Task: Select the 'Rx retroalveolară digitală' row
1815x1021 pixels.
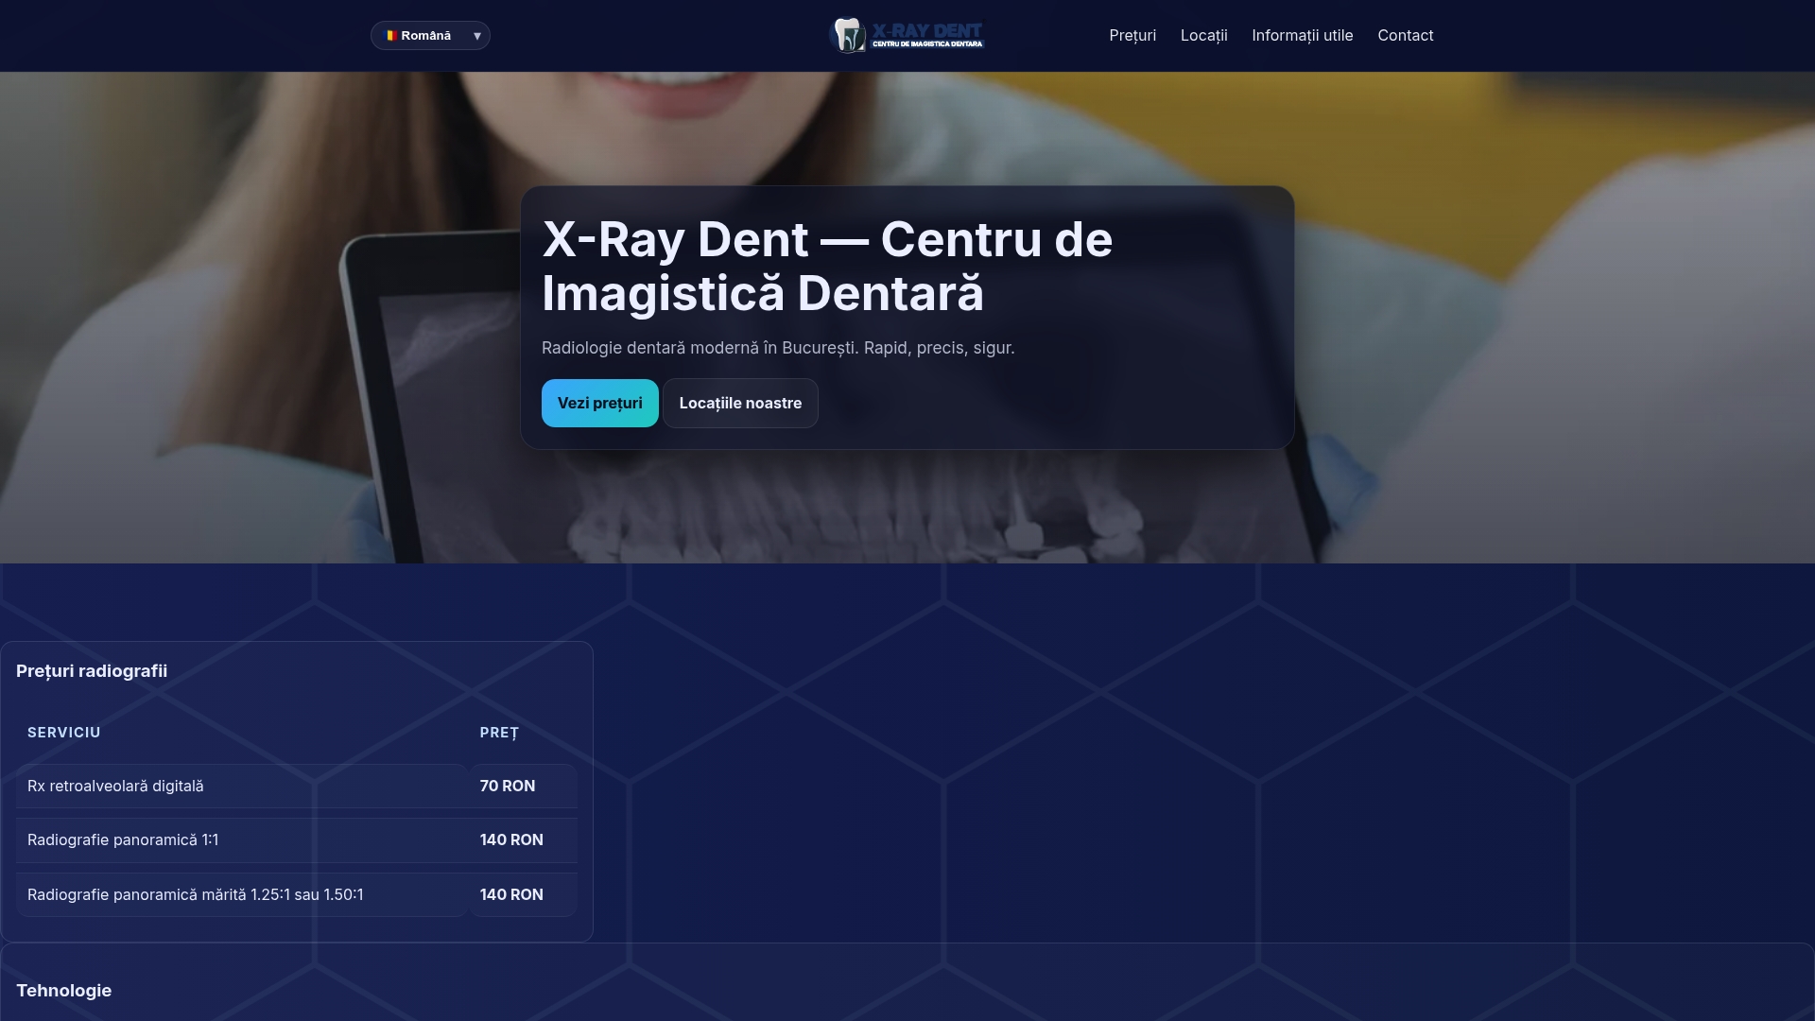Action: (x=297, y=786)
